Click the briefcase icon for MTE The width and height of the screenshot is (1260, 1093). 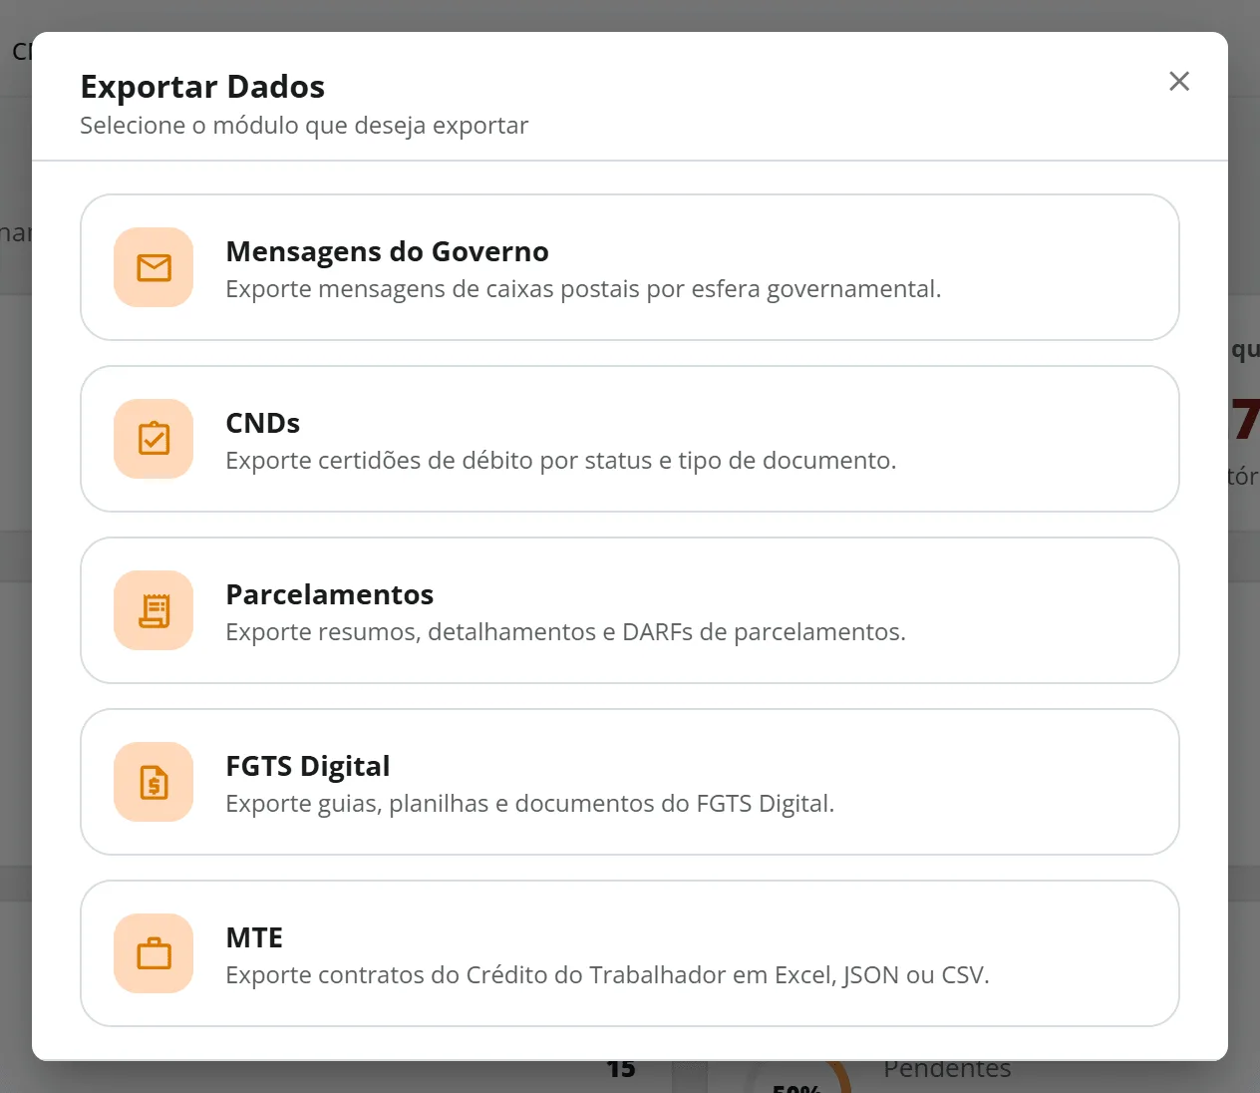(x=154, y=953)
